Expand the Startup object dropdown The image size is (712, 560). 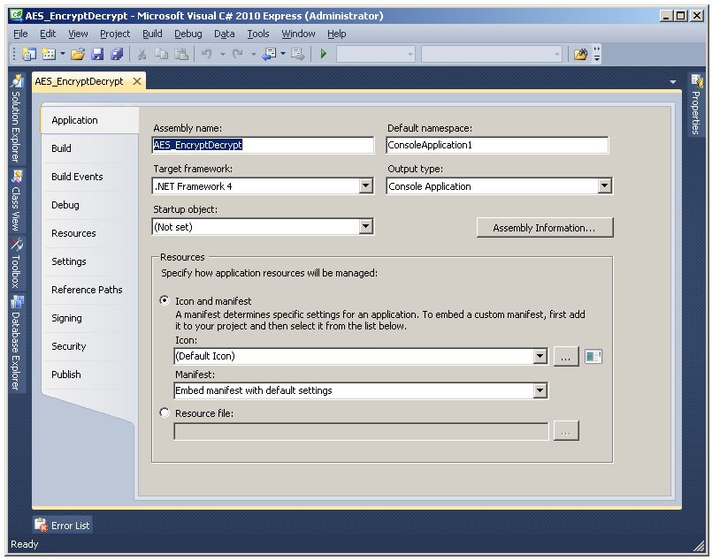366,227
